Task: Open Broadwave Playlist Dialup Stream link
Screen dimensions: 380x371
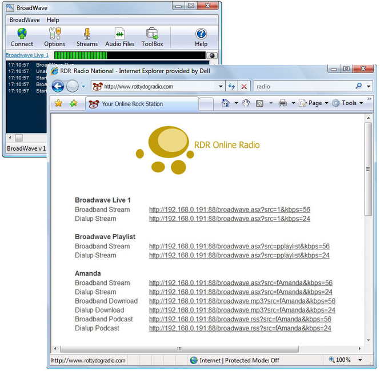Action: [239, 255]
